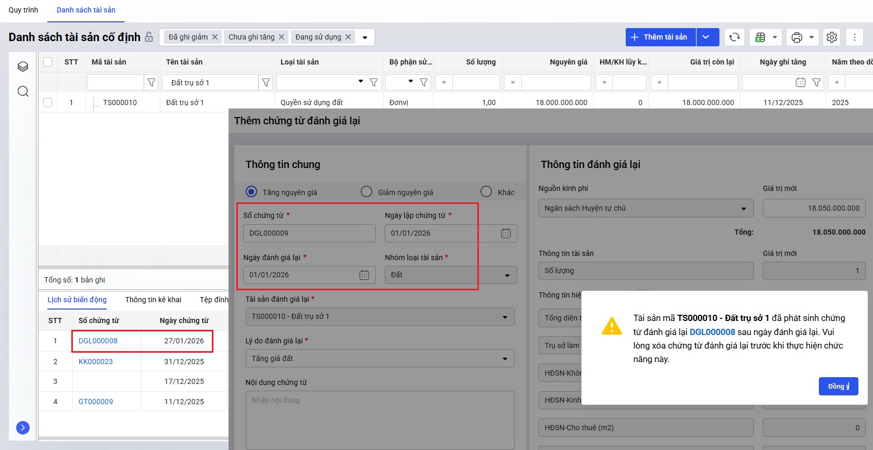The height and width of the screenshot is (450, 873).
Task: Open the settings gear icon
Action: click(x=831, y=37)
